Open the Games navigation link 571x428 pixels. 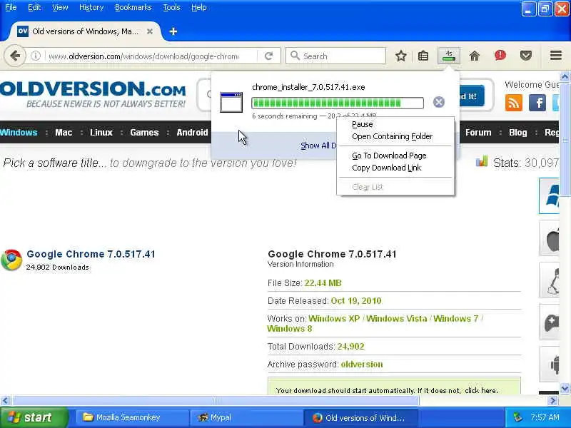(144, 133)
